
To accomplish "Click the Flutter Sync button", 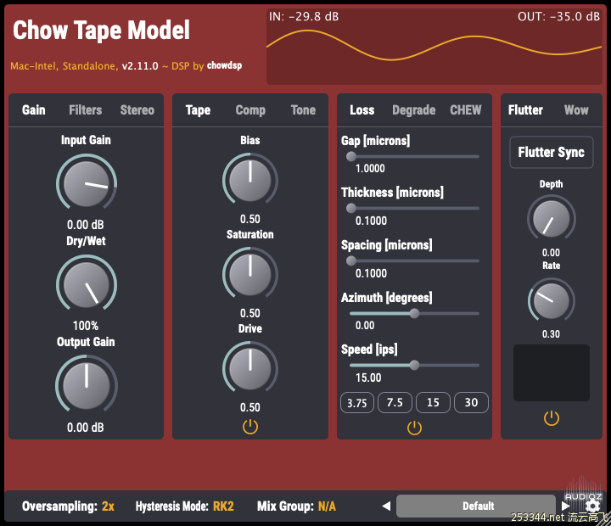I will 552,153.
